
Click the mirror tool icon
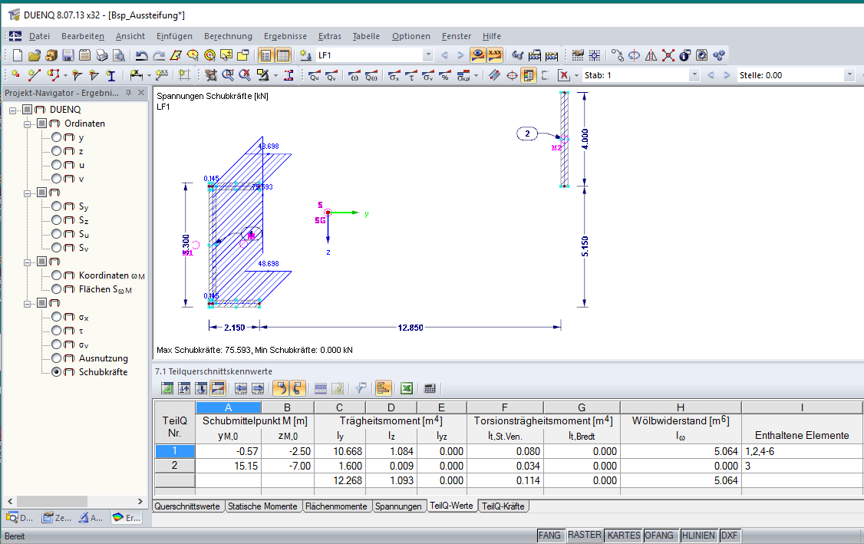(x=651, y=55)
